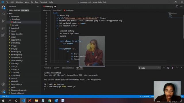Open the notification bell in status bar

pos(182,96)
